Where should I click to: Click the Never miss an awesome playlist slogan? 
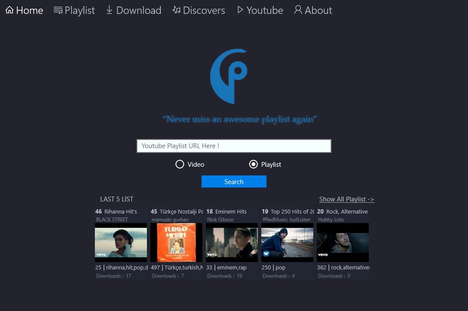[240, 119]
